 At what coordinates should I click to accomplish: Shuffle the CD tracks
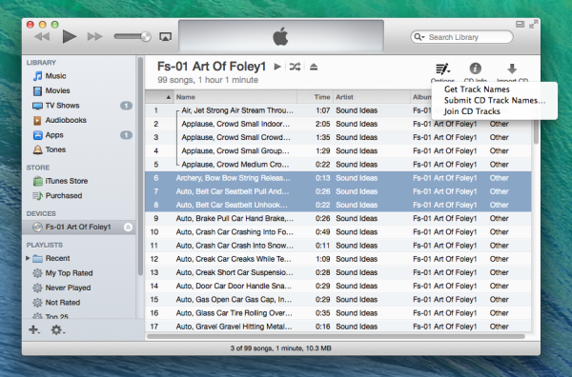point(295,67)
